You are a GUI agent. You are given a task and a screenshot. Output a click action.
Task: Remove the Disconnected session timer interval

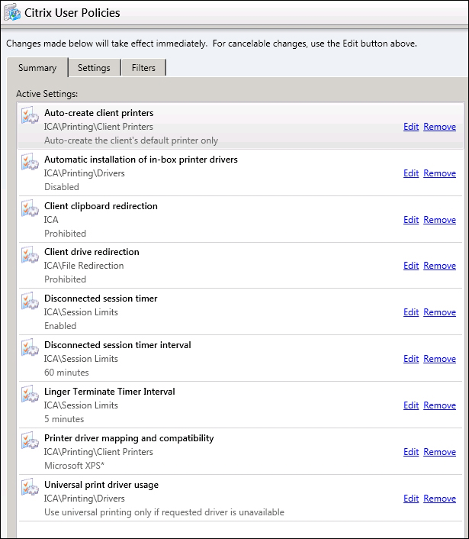pyautogui.click(x=439, y=359)
